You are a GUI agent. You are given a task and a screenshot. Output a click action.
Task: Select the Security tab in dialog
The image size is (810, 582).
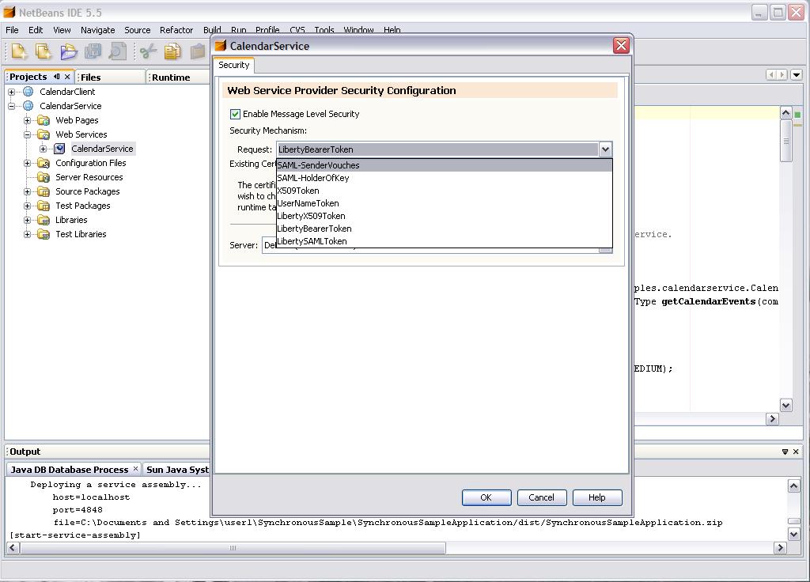[233, 65]
